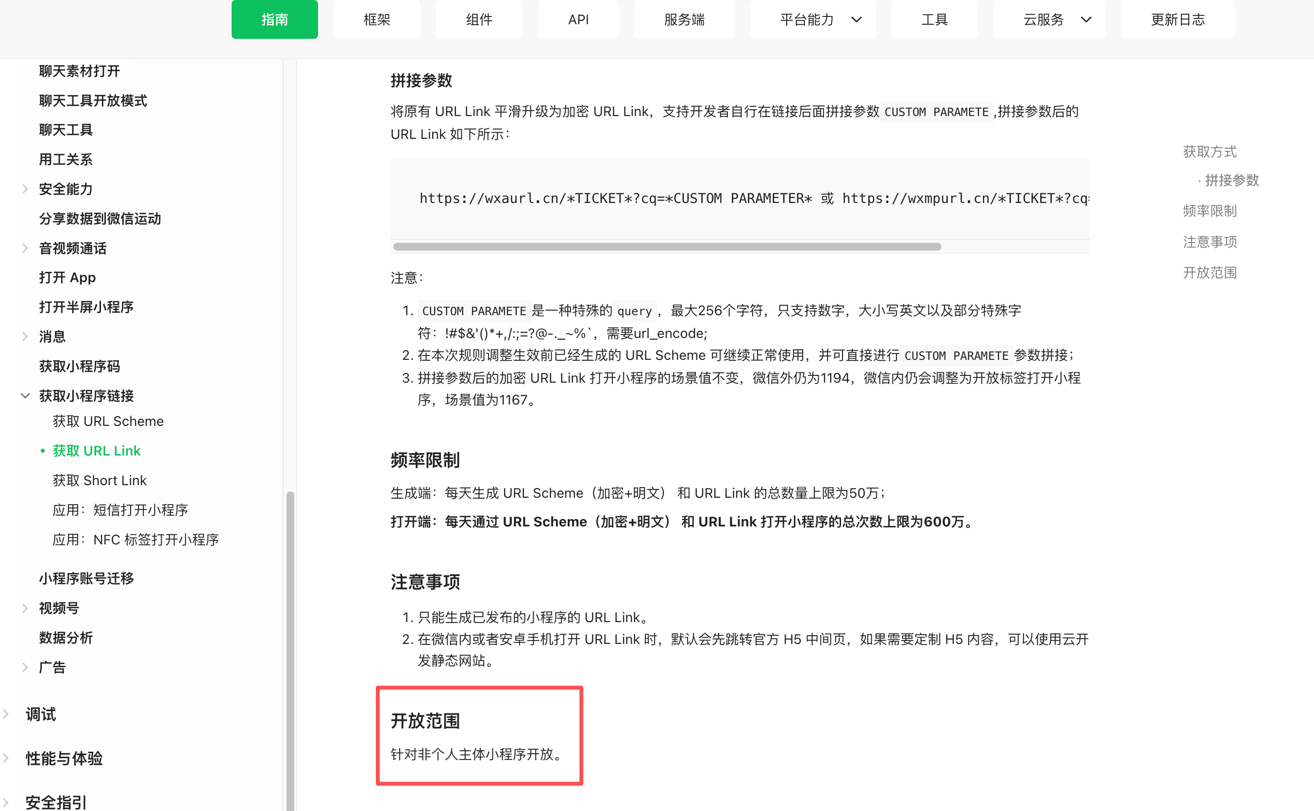Expand the 调试 top-level section
The image size is (1314, 811).
(x=6, y=714)
